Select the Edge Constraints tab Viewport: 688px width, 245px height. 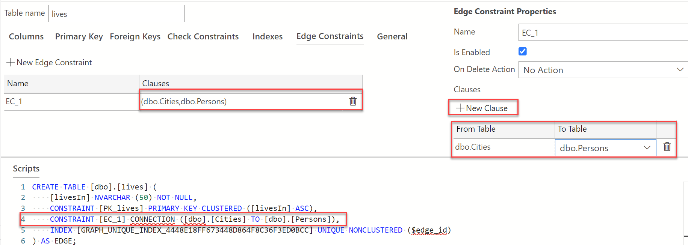[x=330, y=36]
